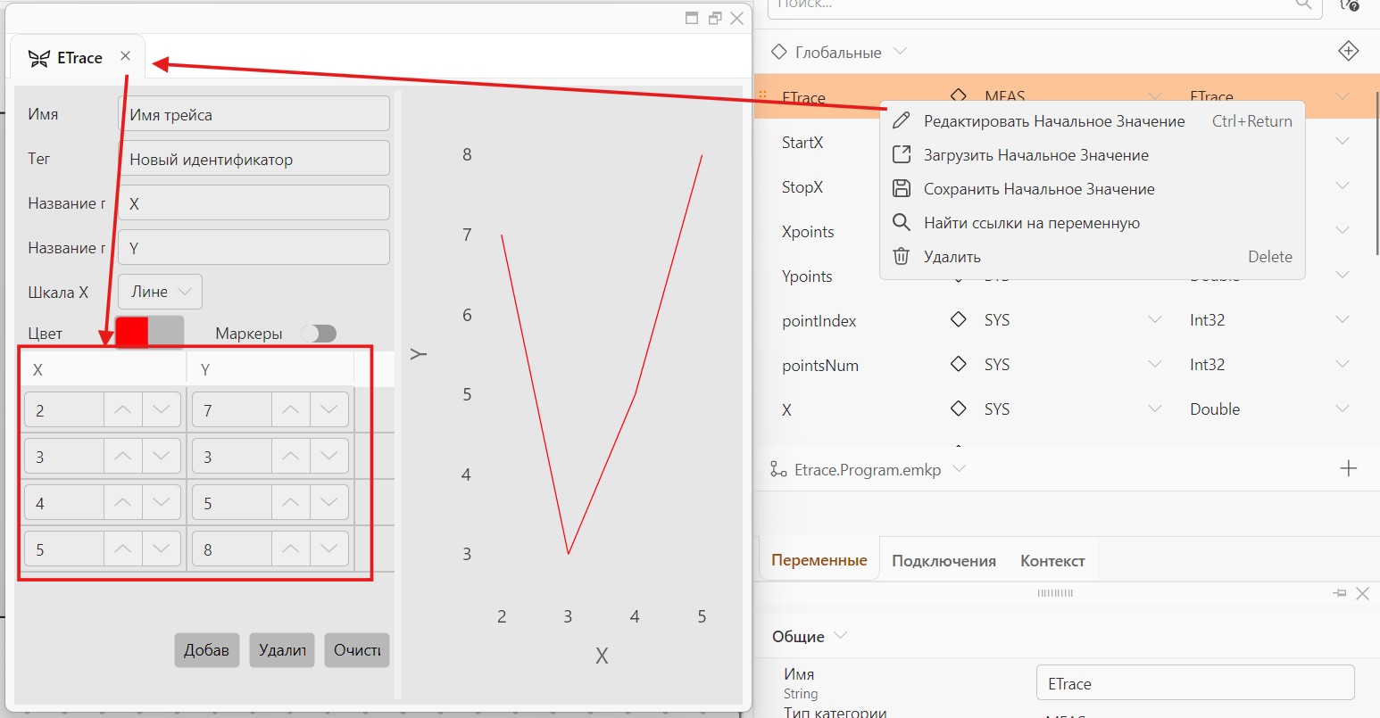Click the diamond icon in the pointIndex row

(x=959, y=319)
